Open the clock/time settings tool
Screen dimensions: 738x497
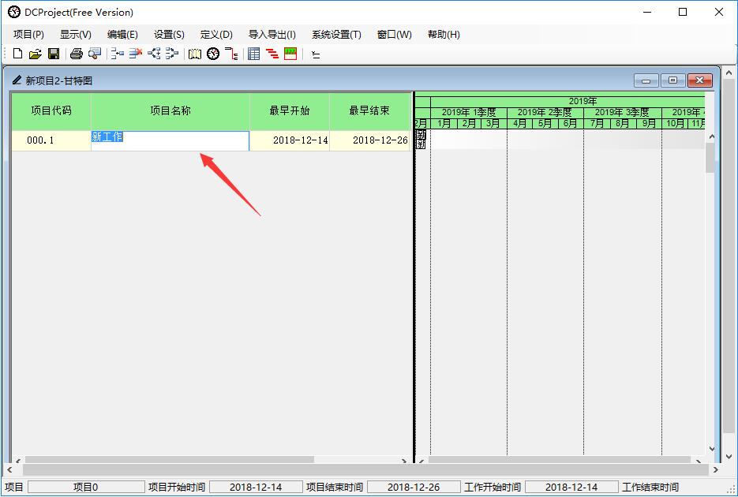click(x=212, y=53)
